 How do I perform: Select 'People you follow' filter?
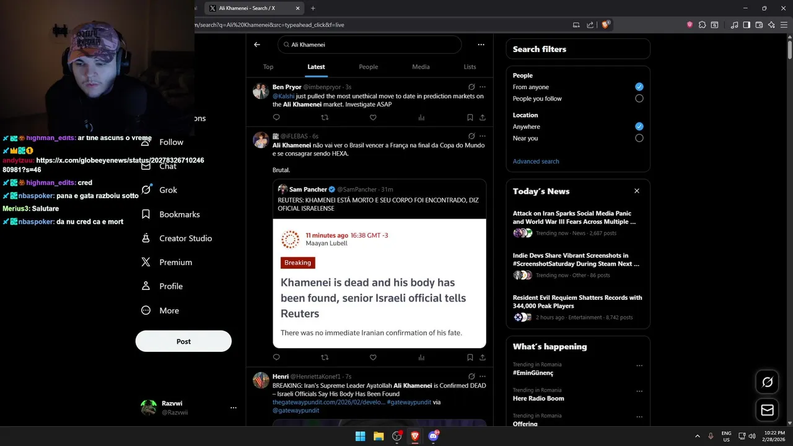point(639,98)
